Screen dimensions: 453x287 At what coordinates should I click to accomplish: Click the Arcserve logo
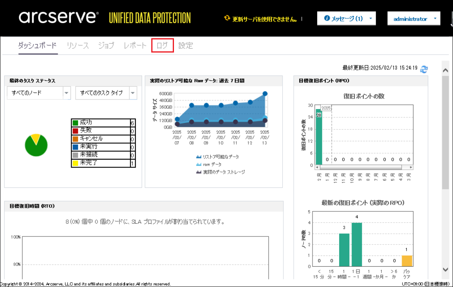tap(58, 18)
